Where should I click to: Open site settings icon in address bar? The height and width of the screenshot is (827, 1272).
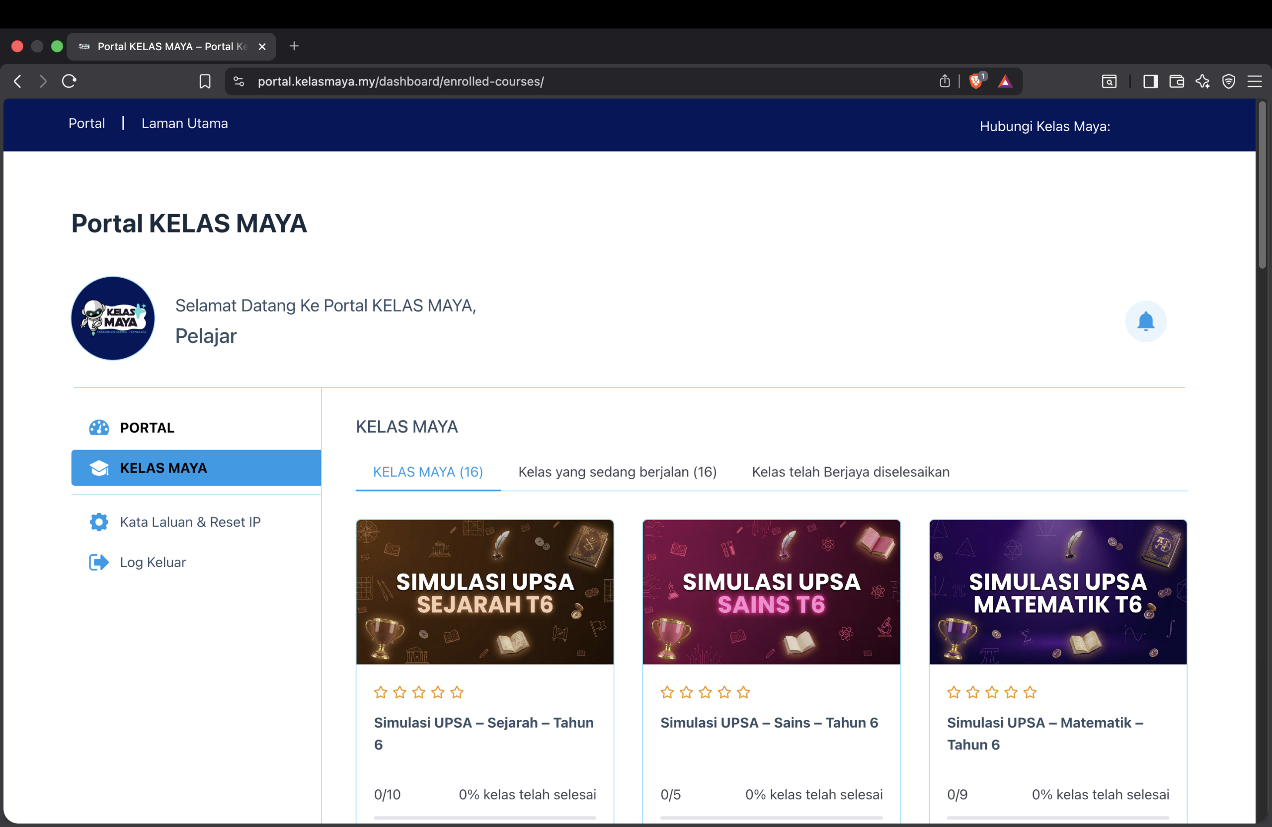click(x=239, y=81)
